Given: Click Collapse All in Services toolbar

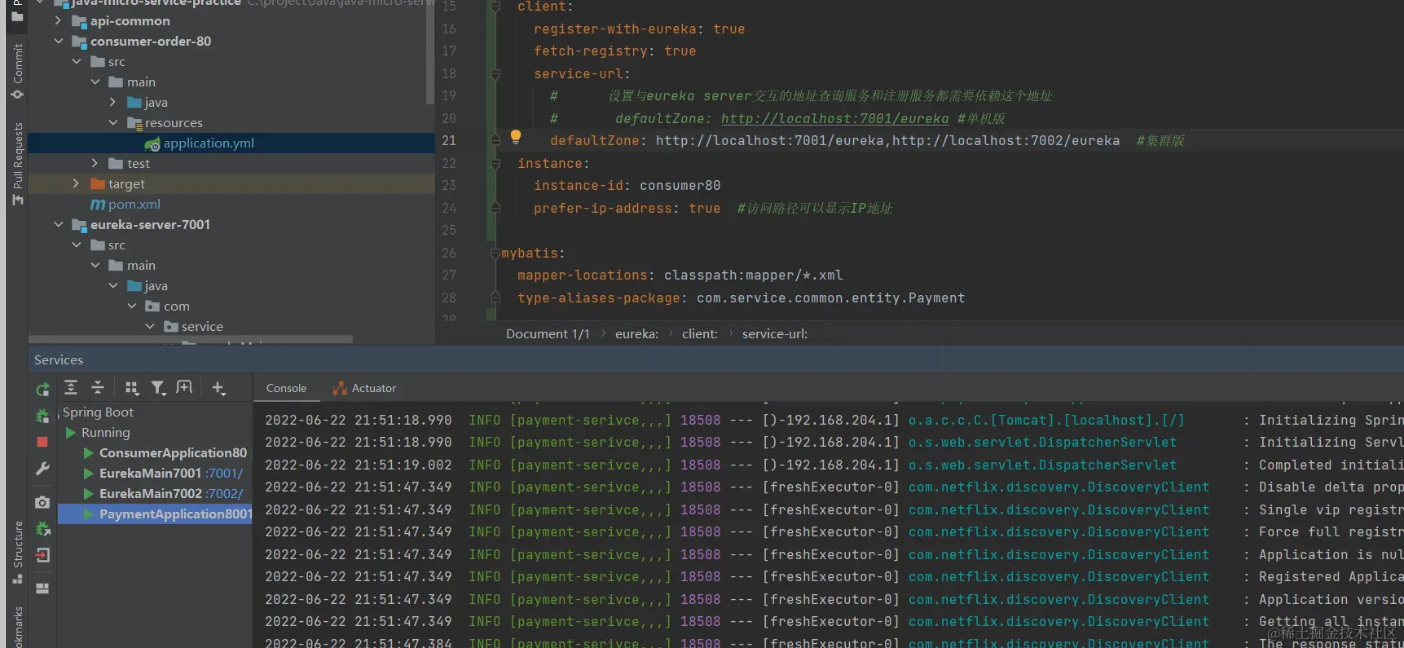Looking at the screenshot, I should tap(98, 388).
